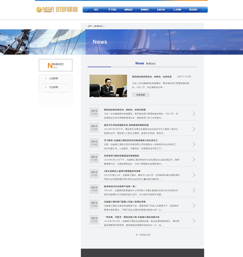
Task: Click arrow for 部门管理人员赴三家酒店考察 article
Action: (x=194, y=206)
